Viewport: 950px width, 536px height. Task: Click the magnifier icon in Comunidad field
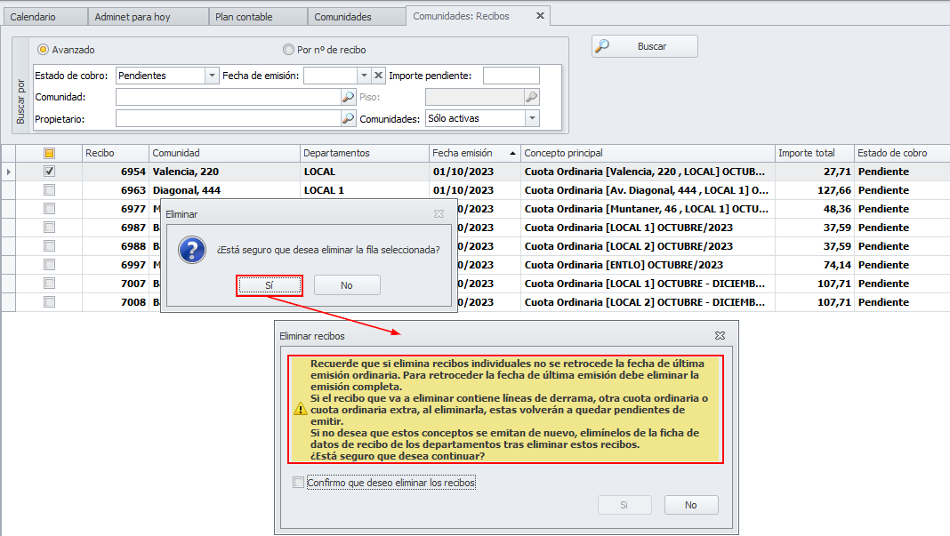(349, 97)
